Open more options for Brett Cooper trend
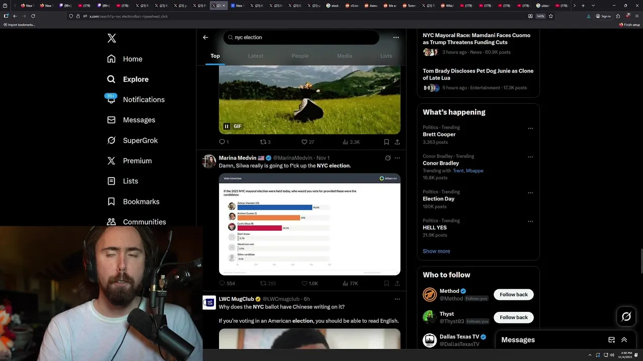Image resolution: width=643 pixels, height=361 pixels. click(x=530, y=128)
